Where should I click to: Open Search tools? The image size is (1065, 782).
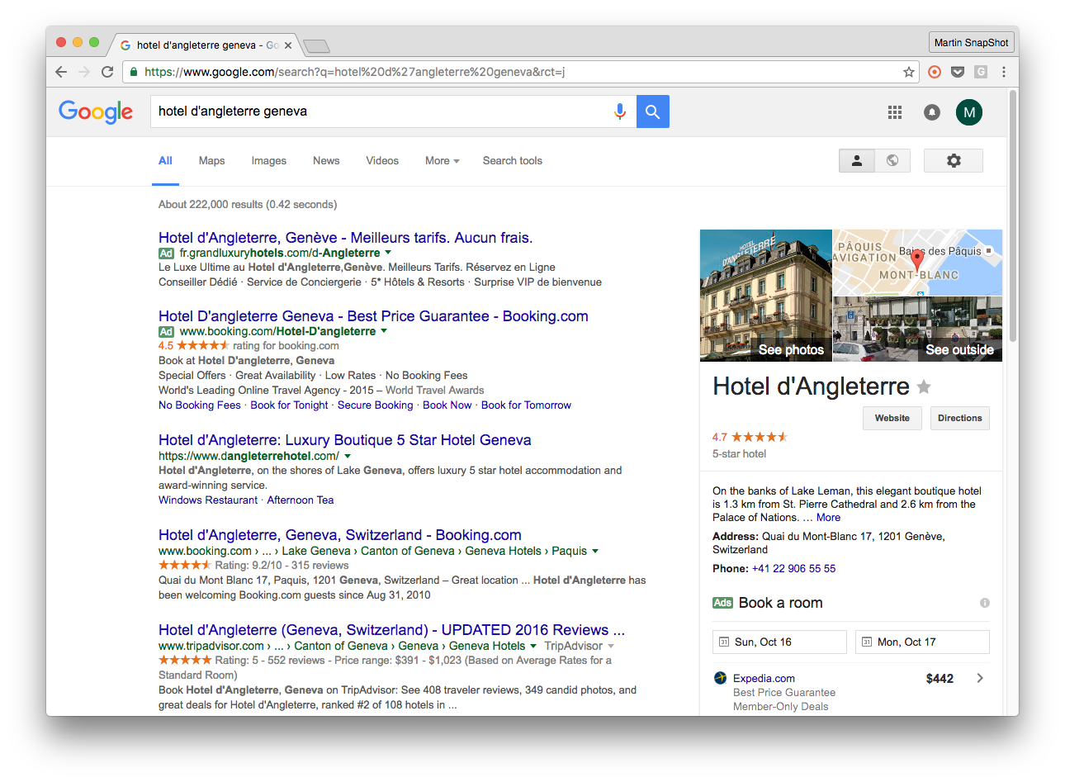(513, 161)
